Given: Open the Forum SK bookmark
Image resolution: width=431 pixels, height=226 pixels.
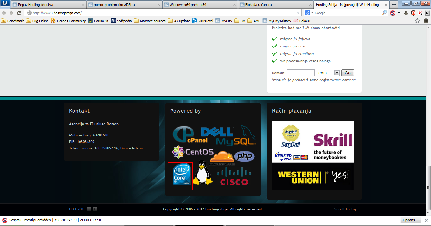Looking at the screenshot, I should click(98, 21).
